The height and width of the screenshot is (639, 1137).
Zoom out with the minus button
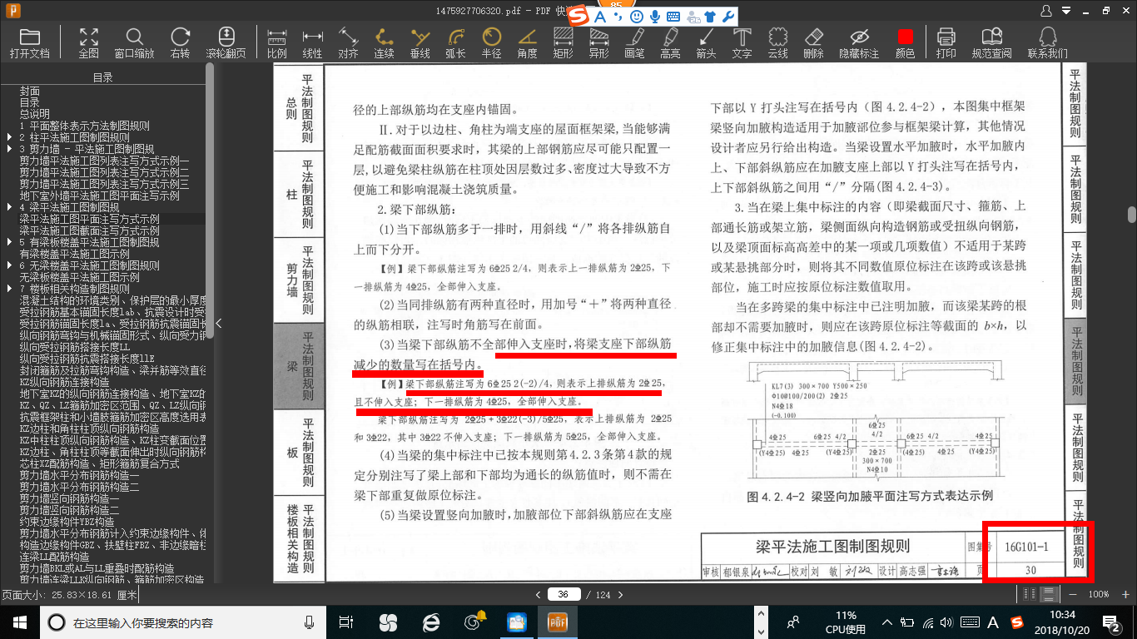[x=1072, y=594]
